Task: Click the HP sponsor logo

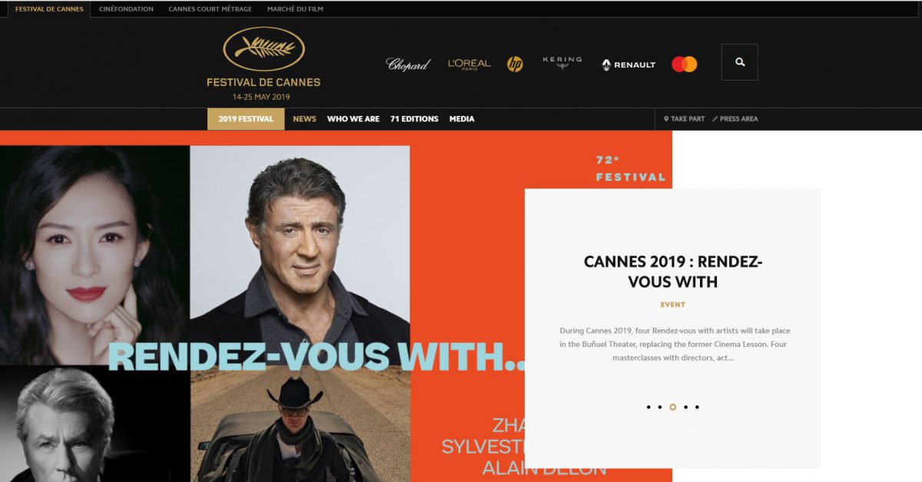Action: click(x=515, y=64)
